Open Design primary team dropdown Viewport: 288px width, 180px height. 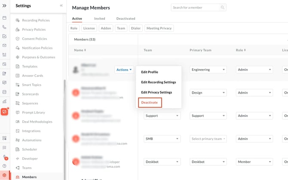tap(208, 93)
